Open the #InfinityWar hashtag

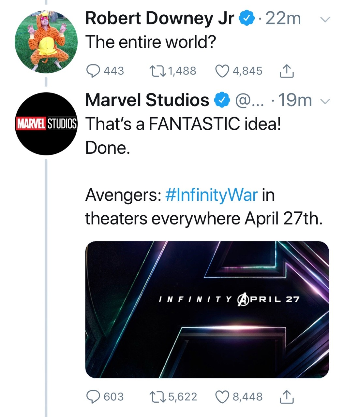pos(212,195)
